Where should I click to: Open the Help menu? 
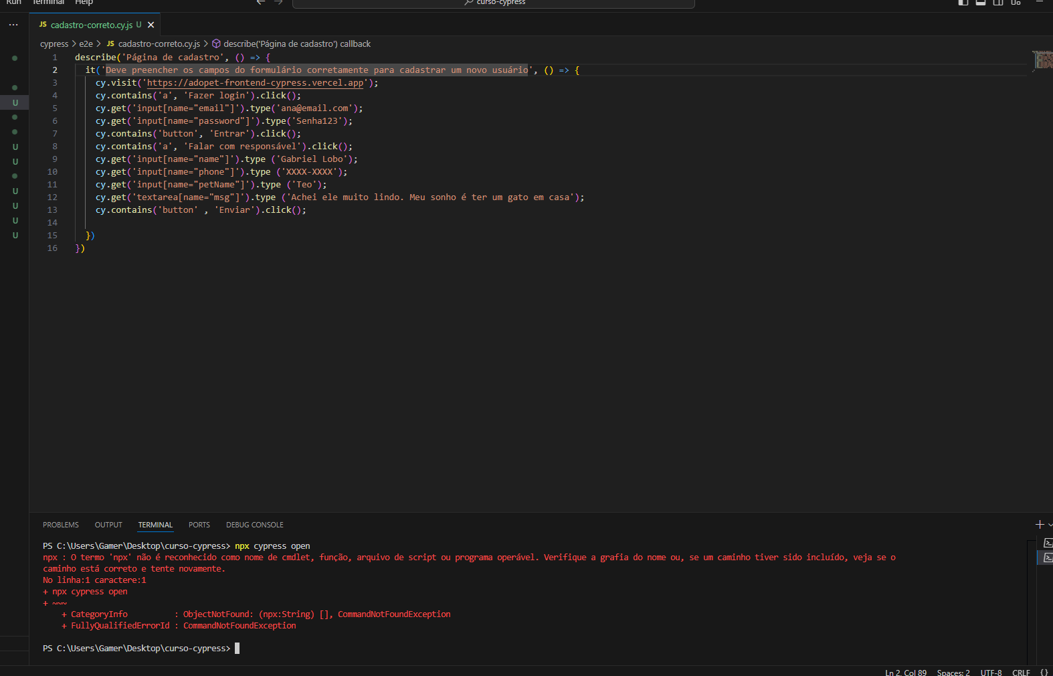pos(84,3)
